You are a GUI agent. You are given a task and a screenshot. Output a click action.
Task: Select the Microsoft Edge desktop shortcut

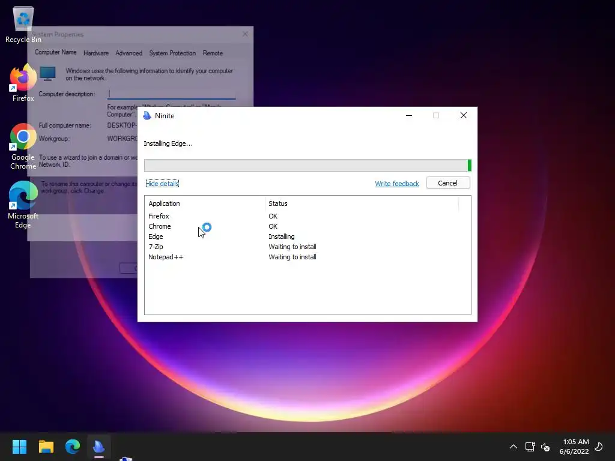click(x=23, y=205)
